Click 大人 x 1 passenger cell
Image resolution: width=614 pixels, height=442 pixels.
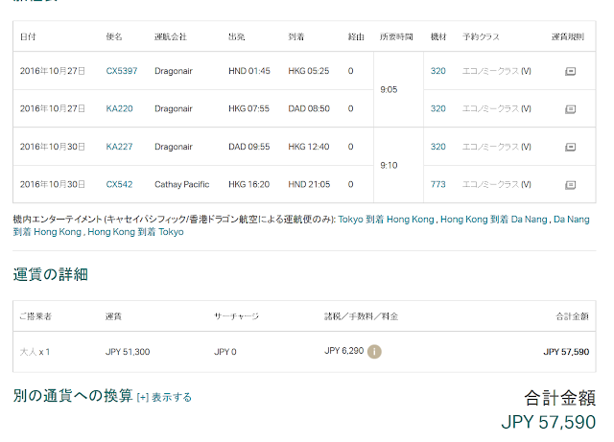point(35,352)
